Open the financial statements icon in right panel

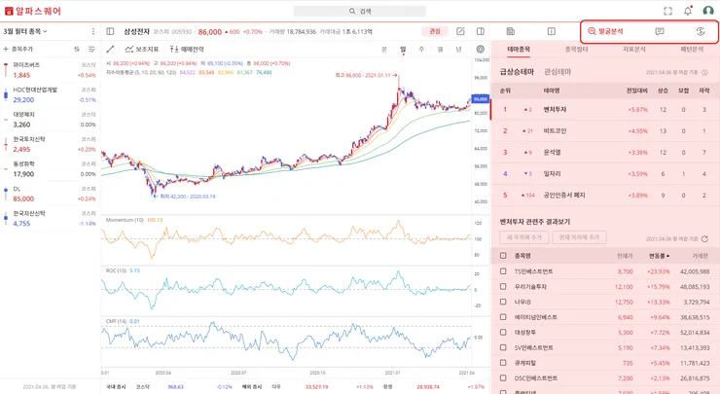[x=511, y=31]
